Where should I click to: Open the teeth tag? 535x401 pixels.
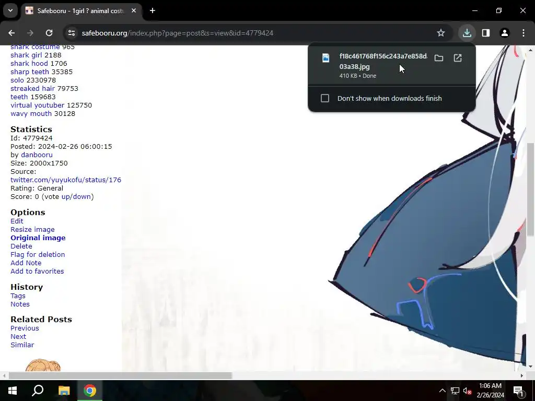(19, 97)
